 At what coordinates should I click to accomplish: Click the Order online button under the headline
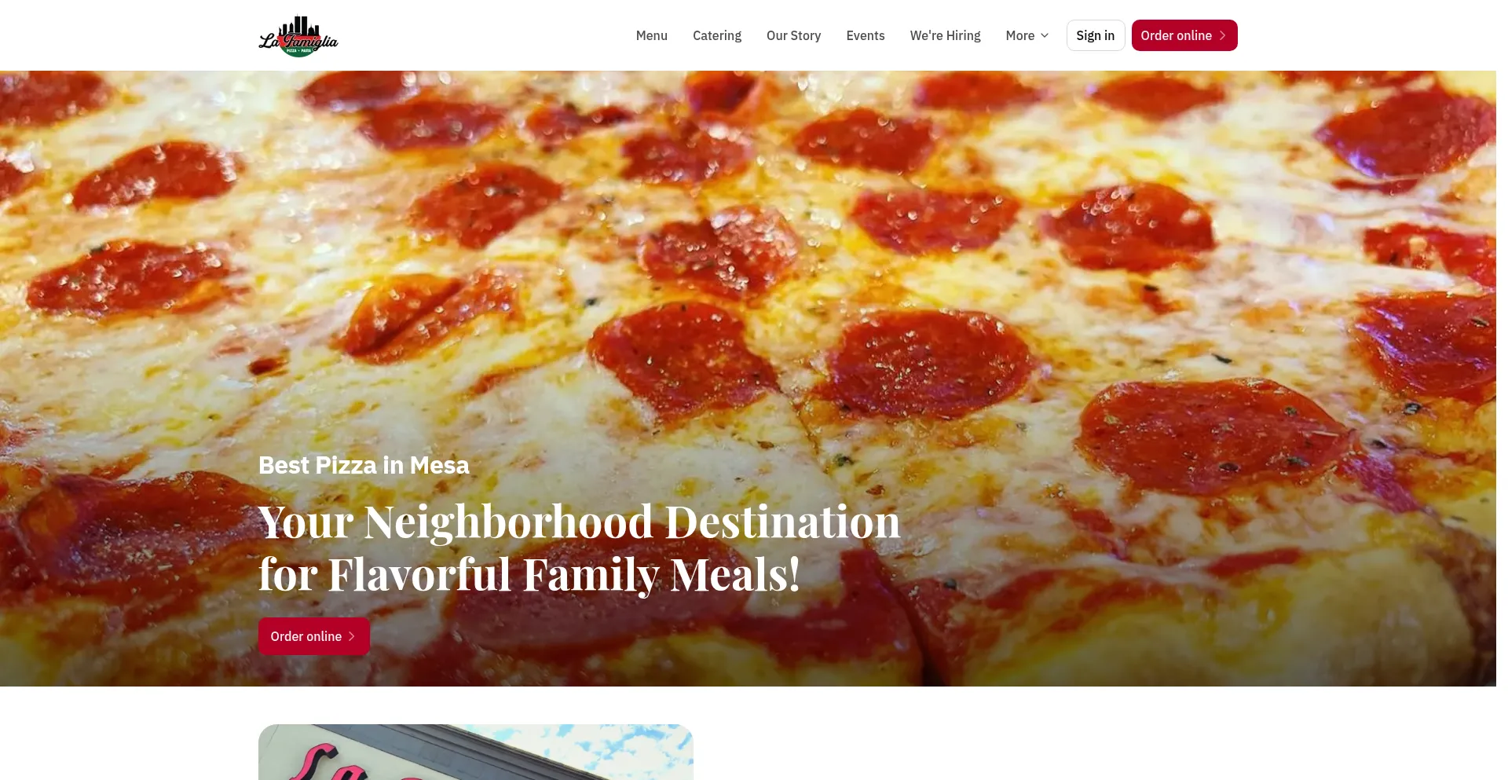point(313,636)
